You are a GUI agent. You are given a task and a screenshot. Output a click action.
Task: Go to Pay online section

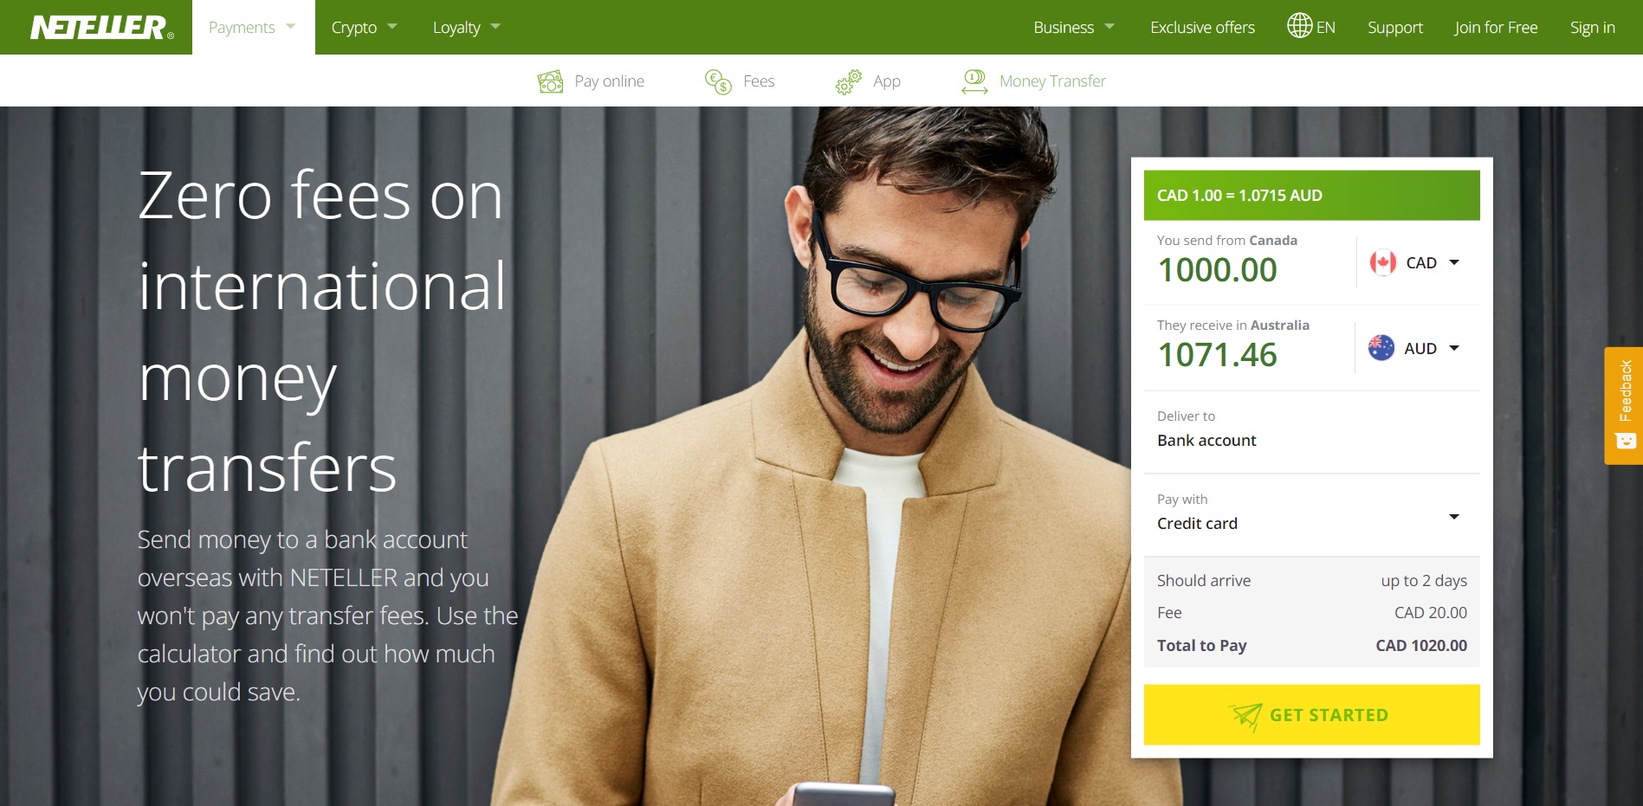(x=609, y=81)
